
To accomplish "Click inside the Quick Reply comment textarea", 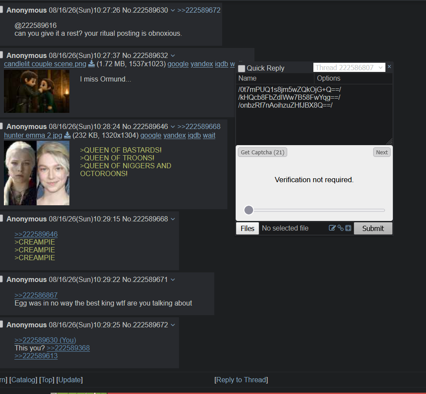I will (314, 115).
